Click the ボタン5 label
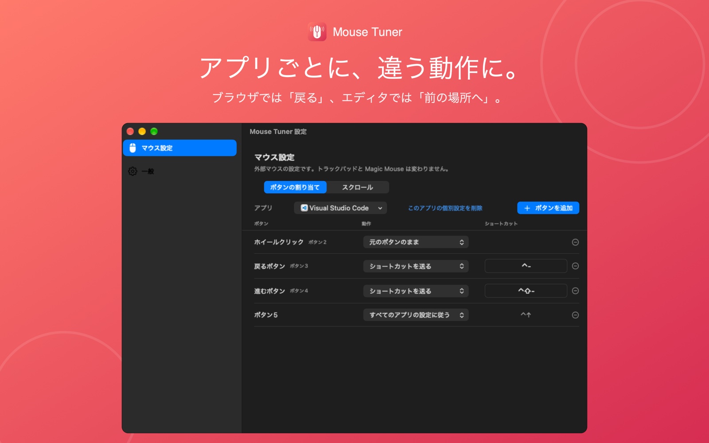The height and width of the screenshot is (443, 709). [x=266, y=315]
